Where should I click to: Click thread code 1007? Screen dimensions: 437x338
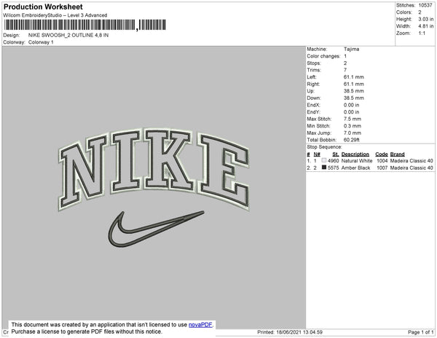point(382,168)
